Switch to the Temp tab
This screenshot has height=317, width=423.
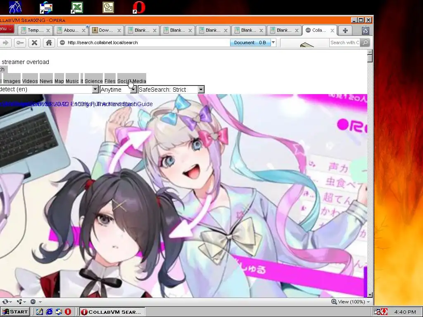point(35,31)
